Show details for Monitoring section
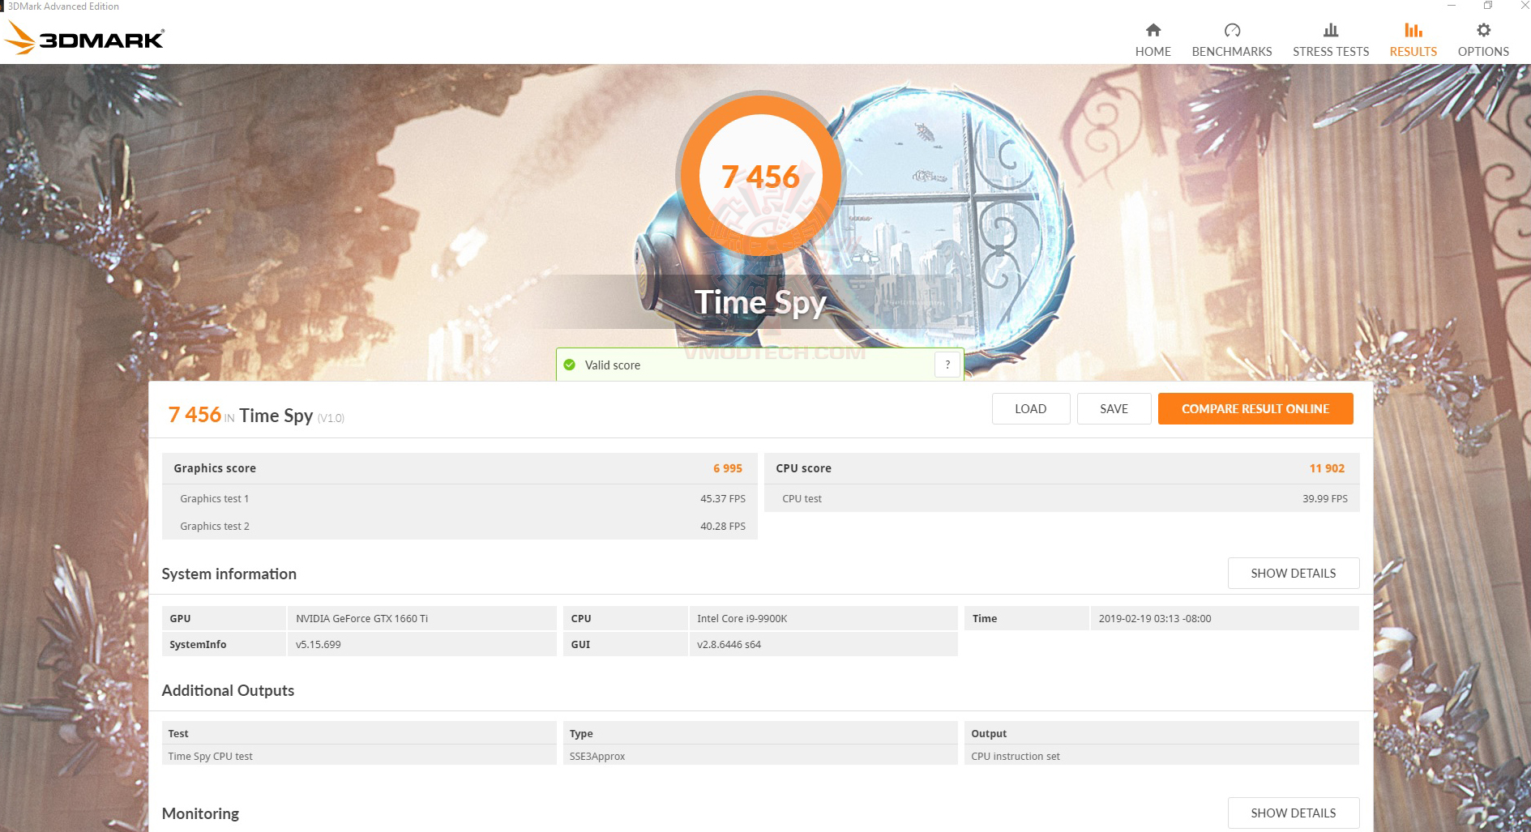1531x832 pixels. pos(1294,813)
